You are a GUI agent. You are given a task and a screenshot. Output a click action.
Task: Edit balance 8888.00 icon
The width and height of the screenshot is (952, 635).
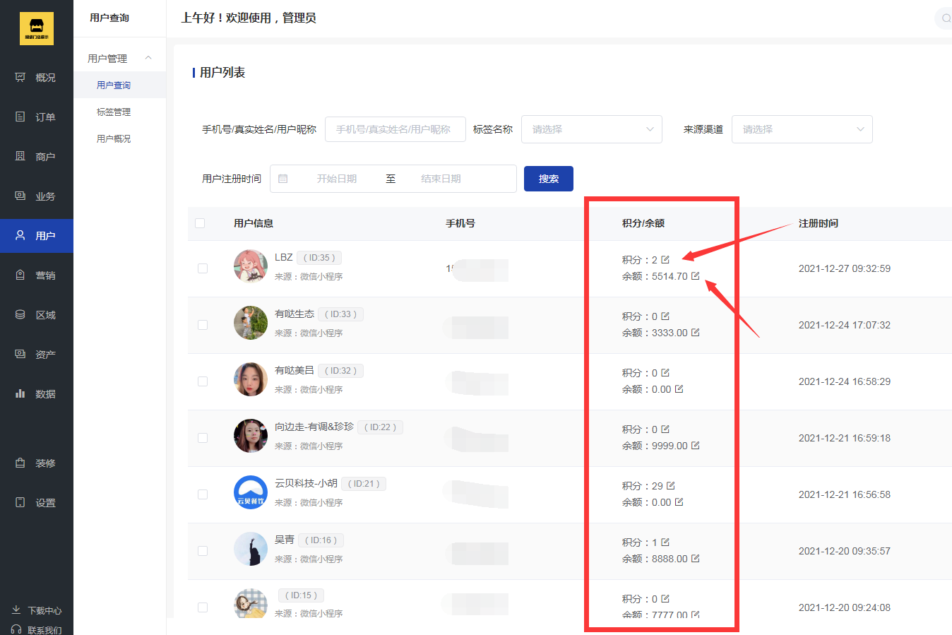coord(696,558)
